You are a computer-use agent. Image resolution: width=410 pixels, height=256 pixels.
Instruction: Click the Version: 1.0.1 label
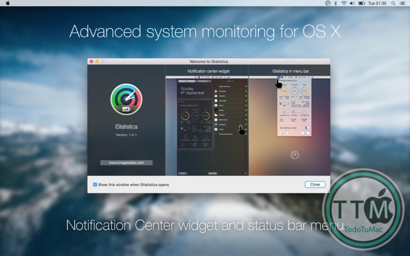[126, 135]
